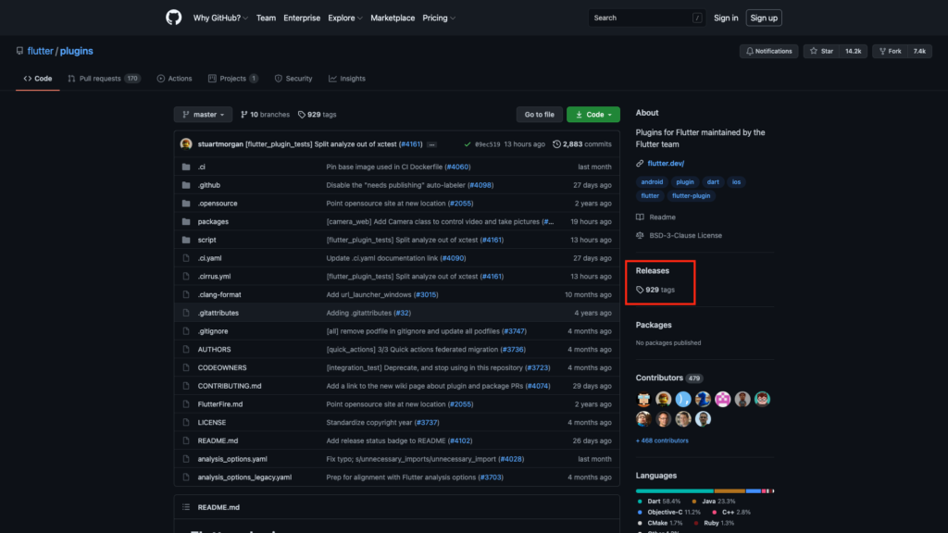Image resolution: width=948 pixels, height=533 pixels.
Task: Switch to the Insights tab
Action: 347,79
